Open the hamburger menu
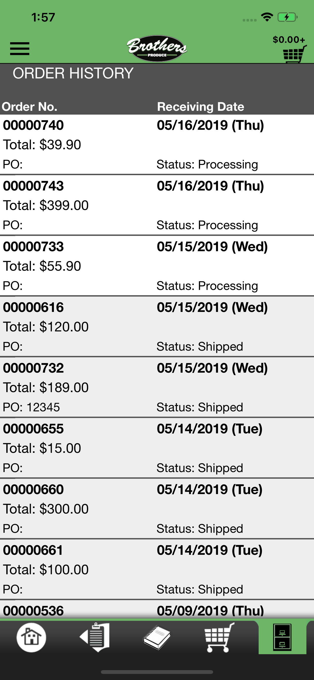The width and height of the screenshot is (314, 680). pos(19,49)
